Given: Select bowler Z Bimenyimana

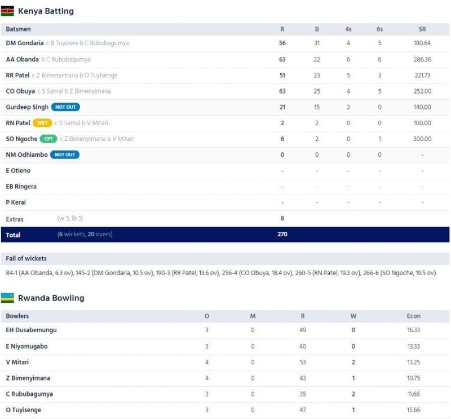Looking at the screenshot, I should pyautogui.click(x=26, y=378).
